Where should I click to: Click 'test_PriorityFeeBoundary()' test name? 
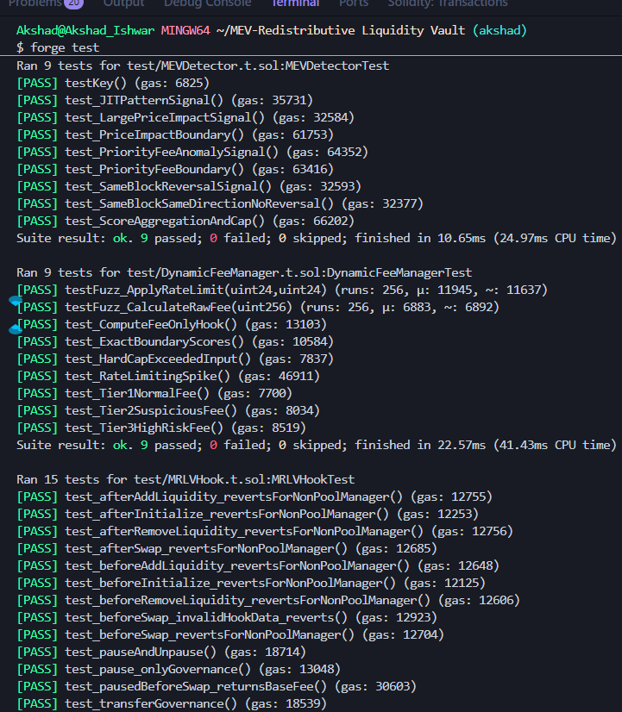point(154,169)
